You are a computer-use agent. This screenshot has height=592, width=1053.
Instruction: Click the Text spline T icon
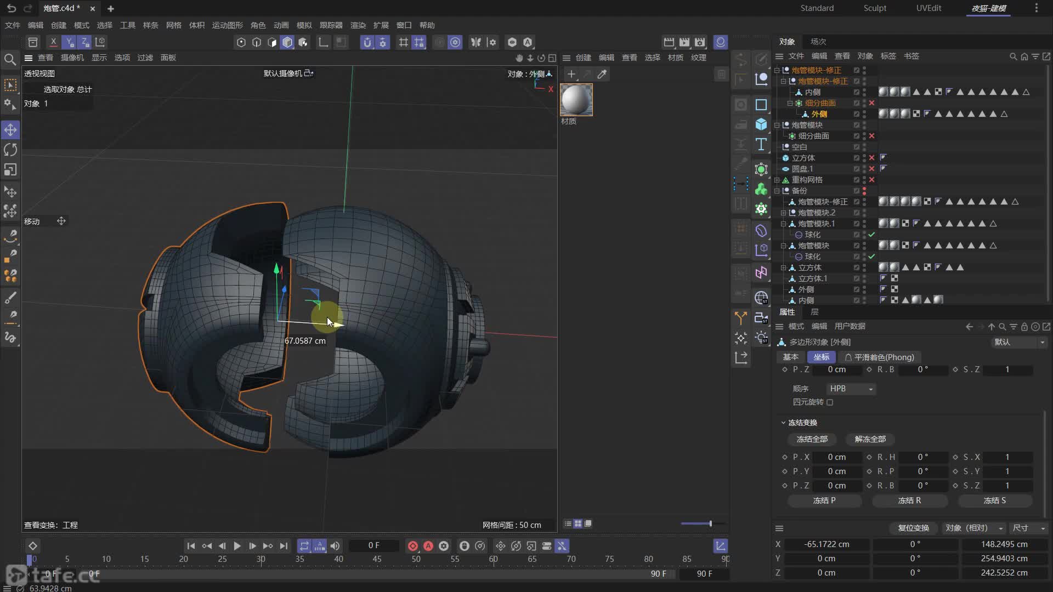(761, 144)
